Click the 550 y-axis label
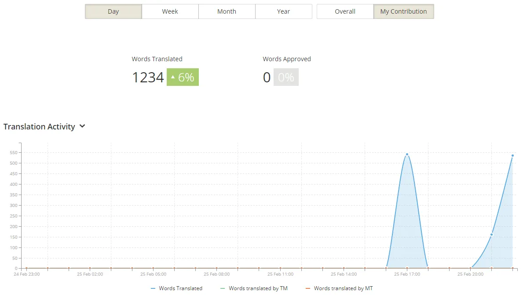This screenshot has width=523, height=295. coord(14,152)
